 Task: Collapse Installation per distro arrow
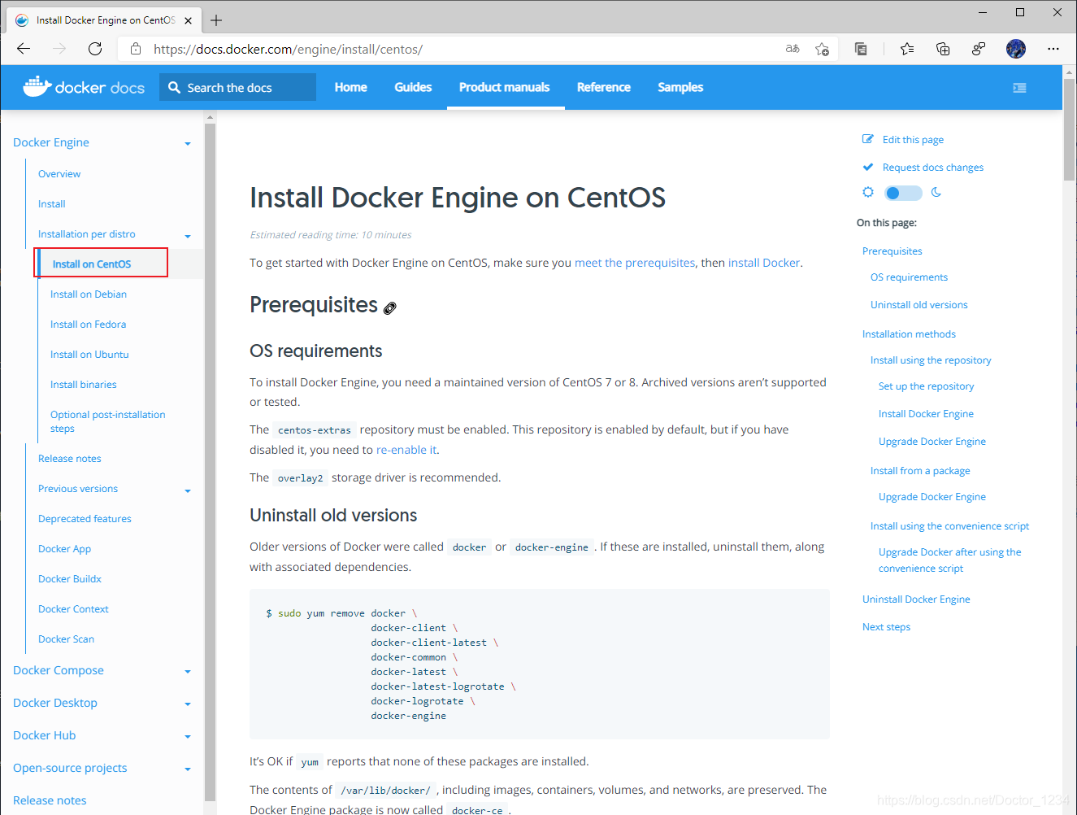tap(188, 236)
